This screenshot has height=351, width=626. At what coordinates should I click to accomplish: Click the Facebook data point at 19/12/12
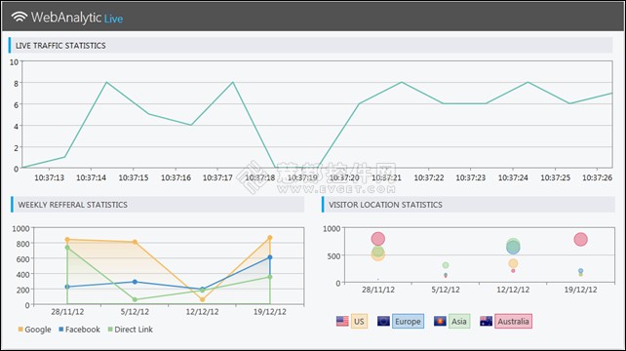pos(270,257)
